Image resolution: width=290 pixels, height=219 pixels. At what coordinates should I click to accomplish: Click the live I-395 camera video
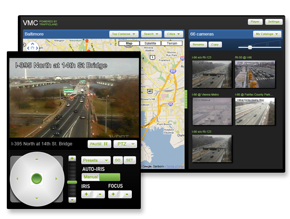click(x=74, y=98)
